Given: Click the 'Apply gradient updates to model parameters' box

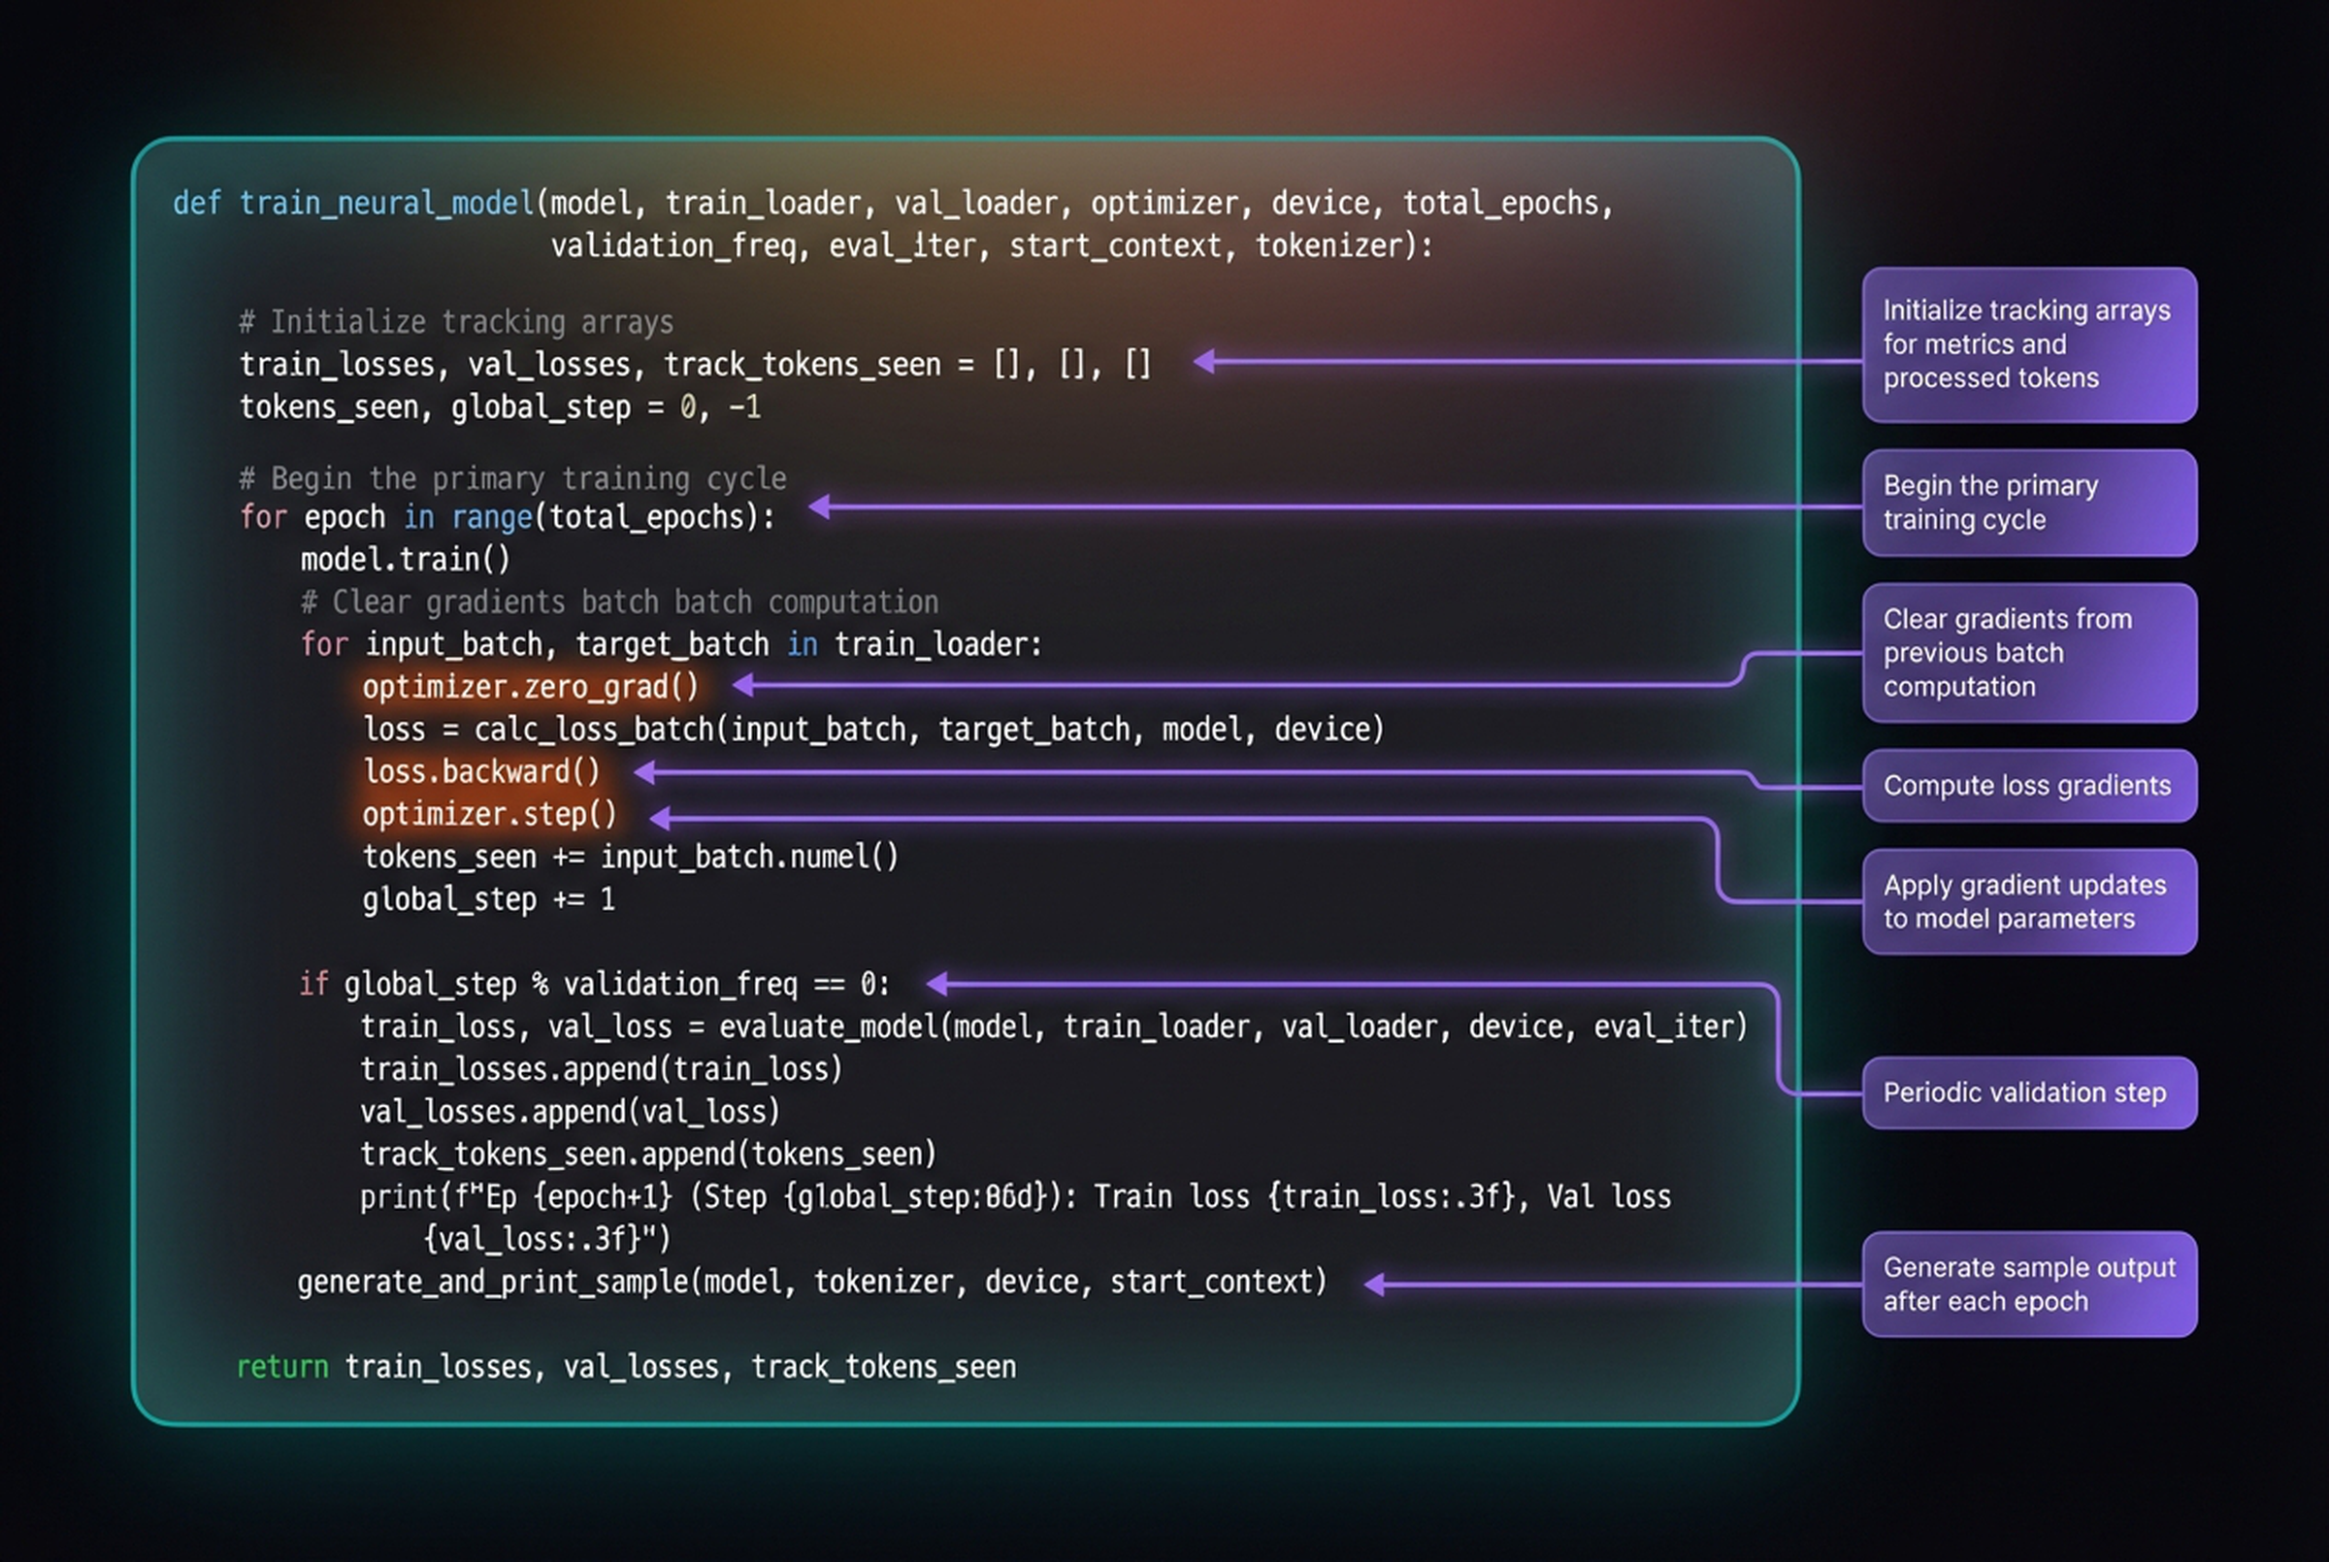Looking at the screenshot, I should pyautogui.click(x=2029, y=901).
